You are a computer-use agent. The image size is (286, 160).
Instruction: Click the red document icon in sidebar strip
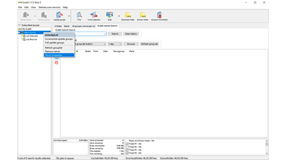[x=57, y=63]
